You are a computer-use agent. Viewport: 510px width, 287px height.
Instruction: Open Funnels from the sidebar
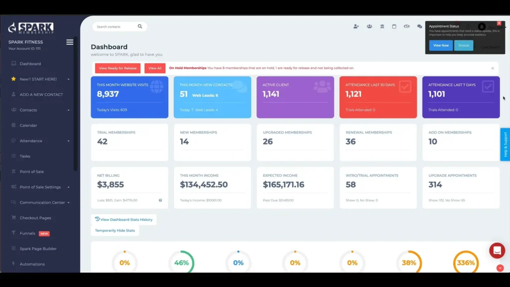pos(27,233)
